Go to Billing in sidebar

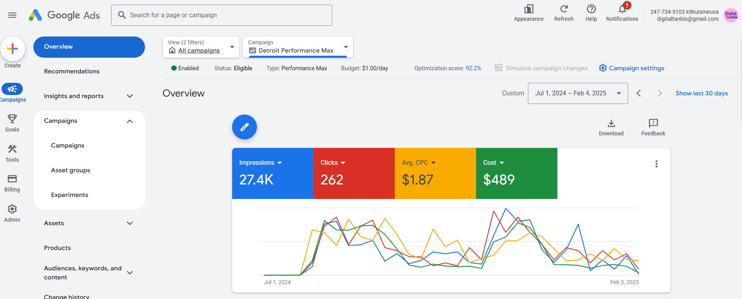[x=12, y=179]
